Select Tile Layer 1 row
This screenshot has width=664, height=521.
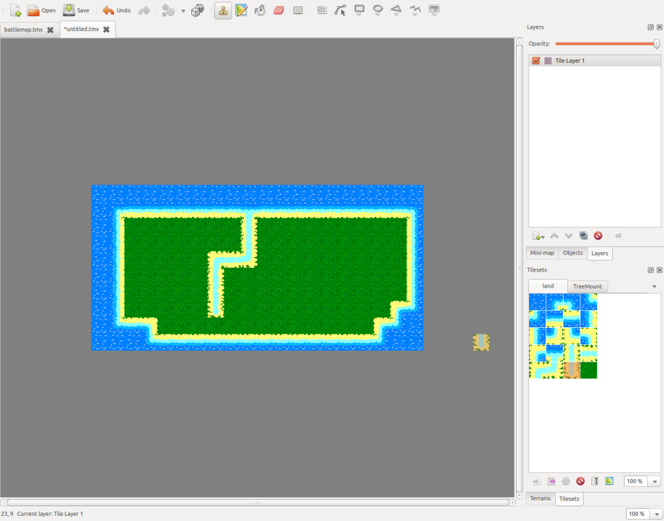(595, 60)
